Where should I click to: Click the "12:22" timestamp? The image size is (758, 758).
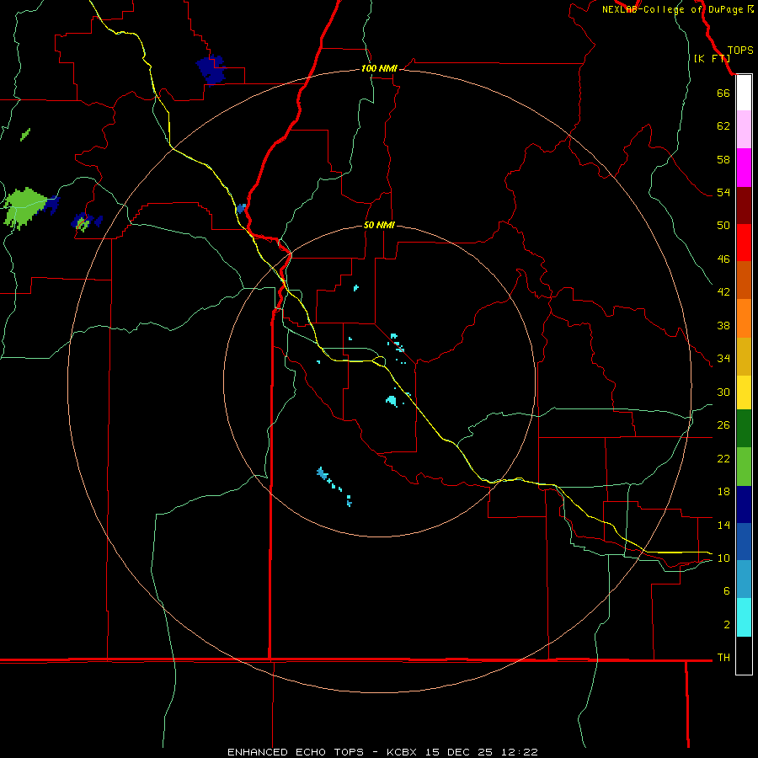click(x=520, y=752)
